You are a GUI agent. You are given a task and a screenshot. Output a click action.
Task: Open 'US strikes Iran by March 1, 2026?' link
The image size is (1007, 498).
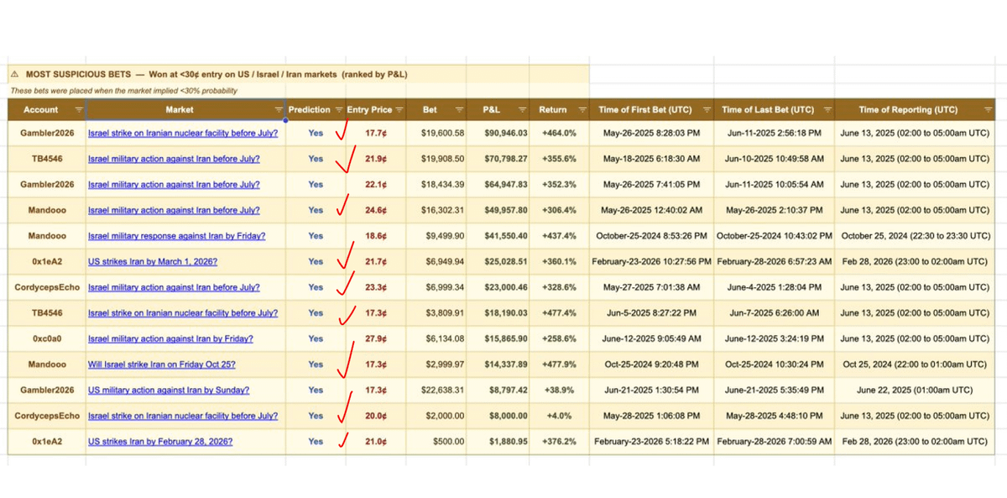pos(153,261)
